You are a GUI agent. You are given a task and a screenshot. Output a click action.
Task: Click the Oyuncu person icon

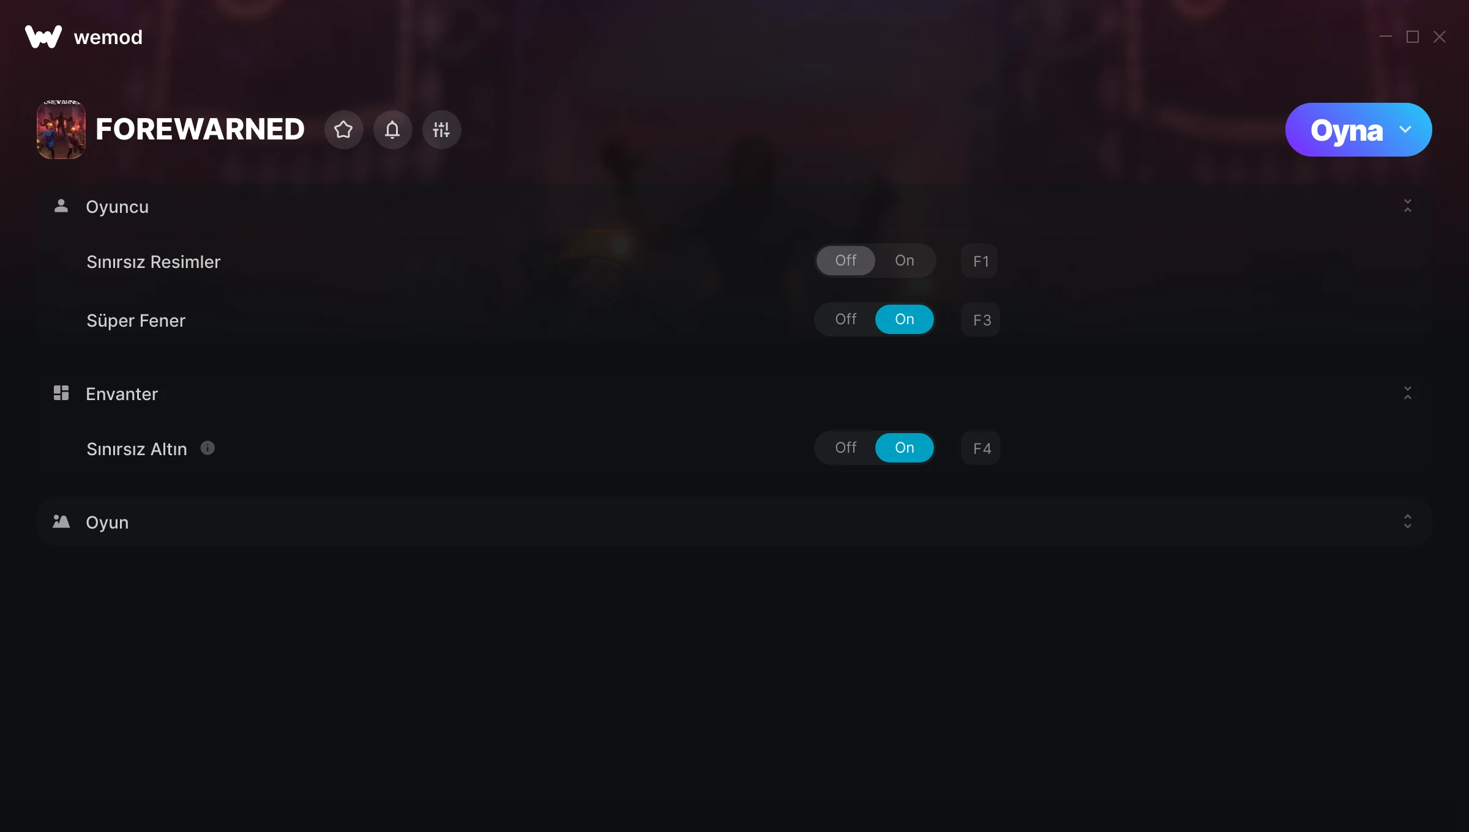point(61,206)
